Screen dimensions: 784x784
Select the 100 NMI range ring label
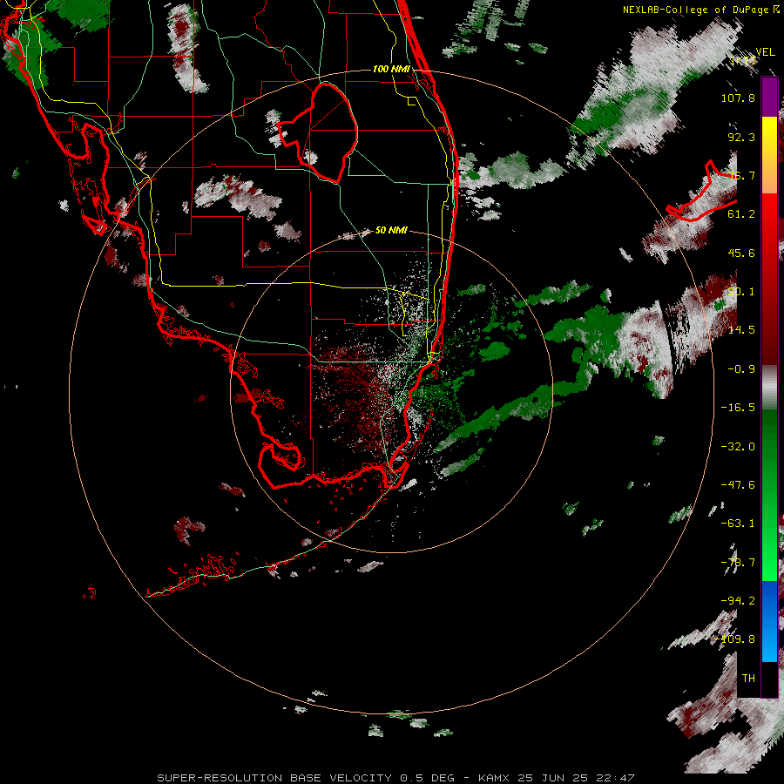pos(391,69)
